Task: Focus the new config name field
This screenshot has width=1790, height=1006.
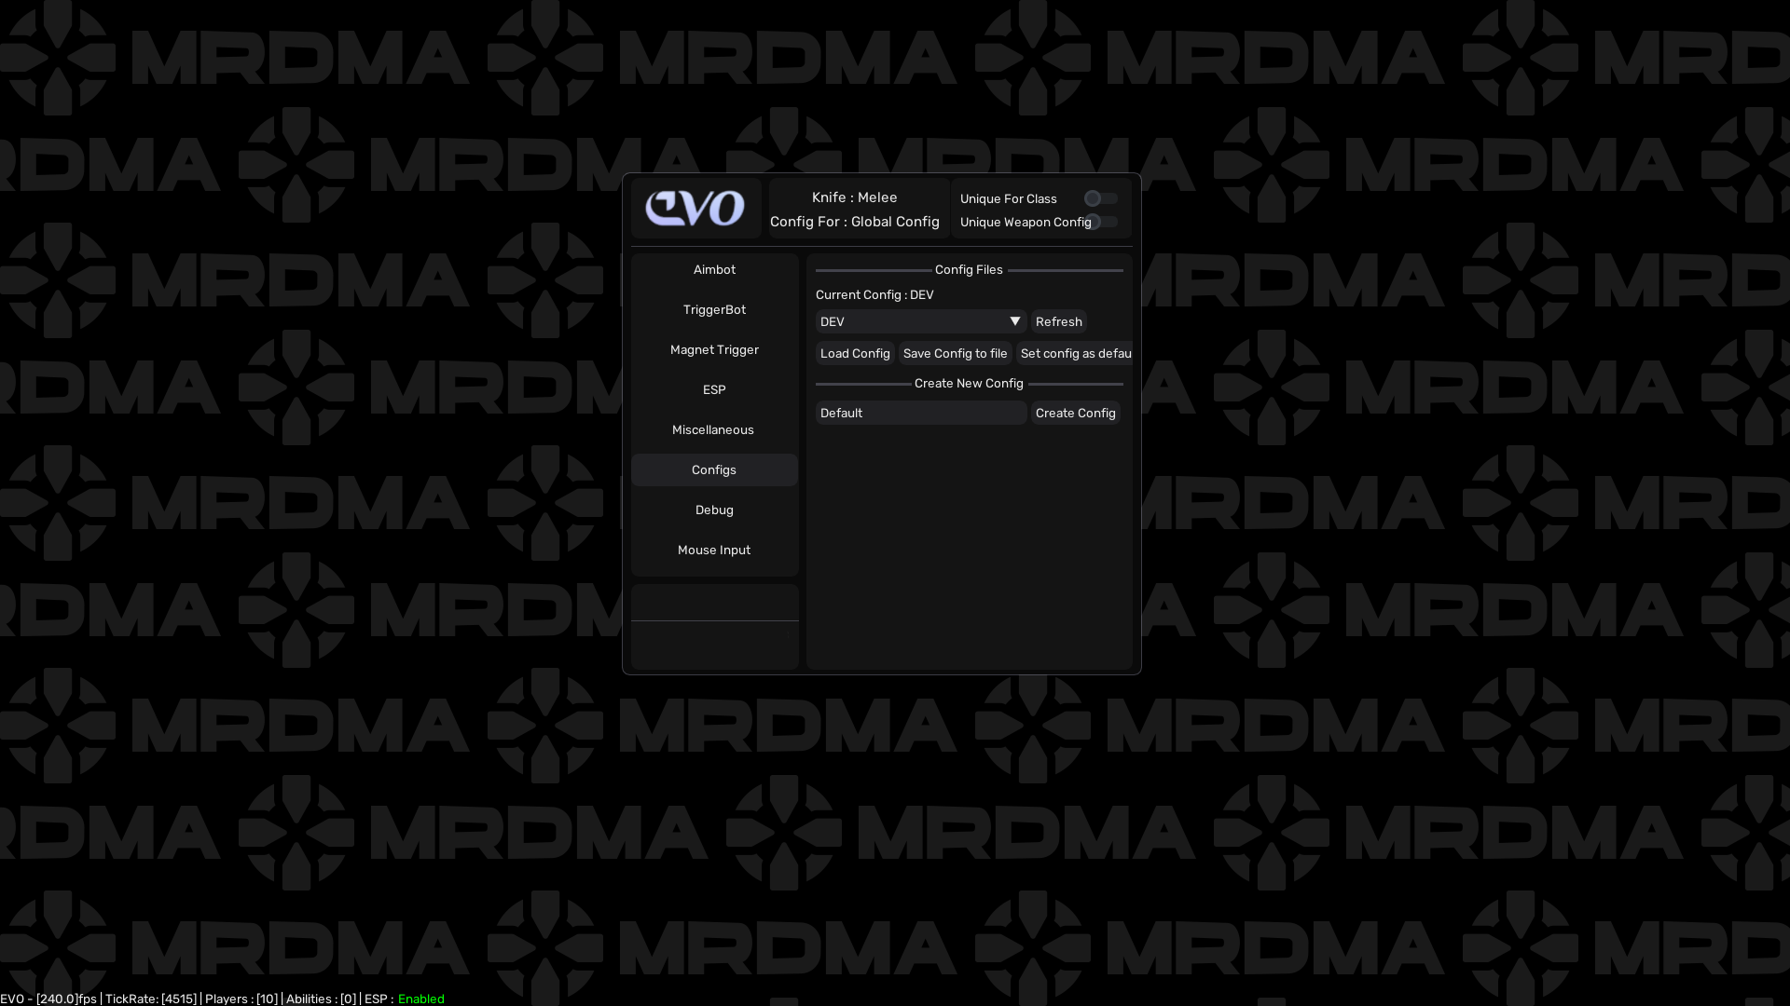Action: [920, 413]
